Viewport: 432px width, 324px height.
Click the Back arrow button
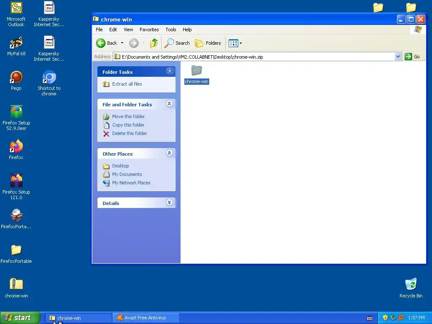107,43
